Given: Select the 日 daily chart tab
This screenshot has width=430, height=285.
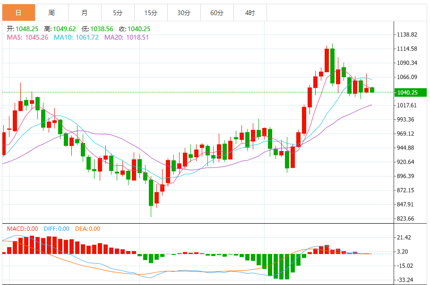Looking at the screenshot, I should [x=18, y=13].
